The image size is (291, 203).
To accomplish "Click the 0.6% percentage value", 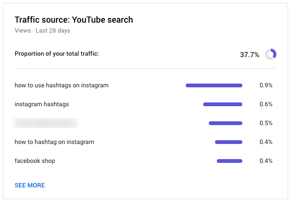I will tap(266, 104).
